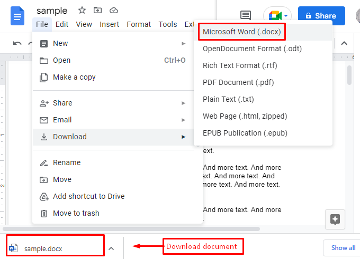Click the document title 'sample'
Viewport: 360px width, 259px height.
[x=52, y=11]
